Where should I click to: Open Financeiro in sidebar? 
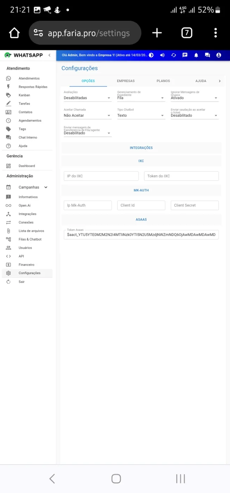27,264
